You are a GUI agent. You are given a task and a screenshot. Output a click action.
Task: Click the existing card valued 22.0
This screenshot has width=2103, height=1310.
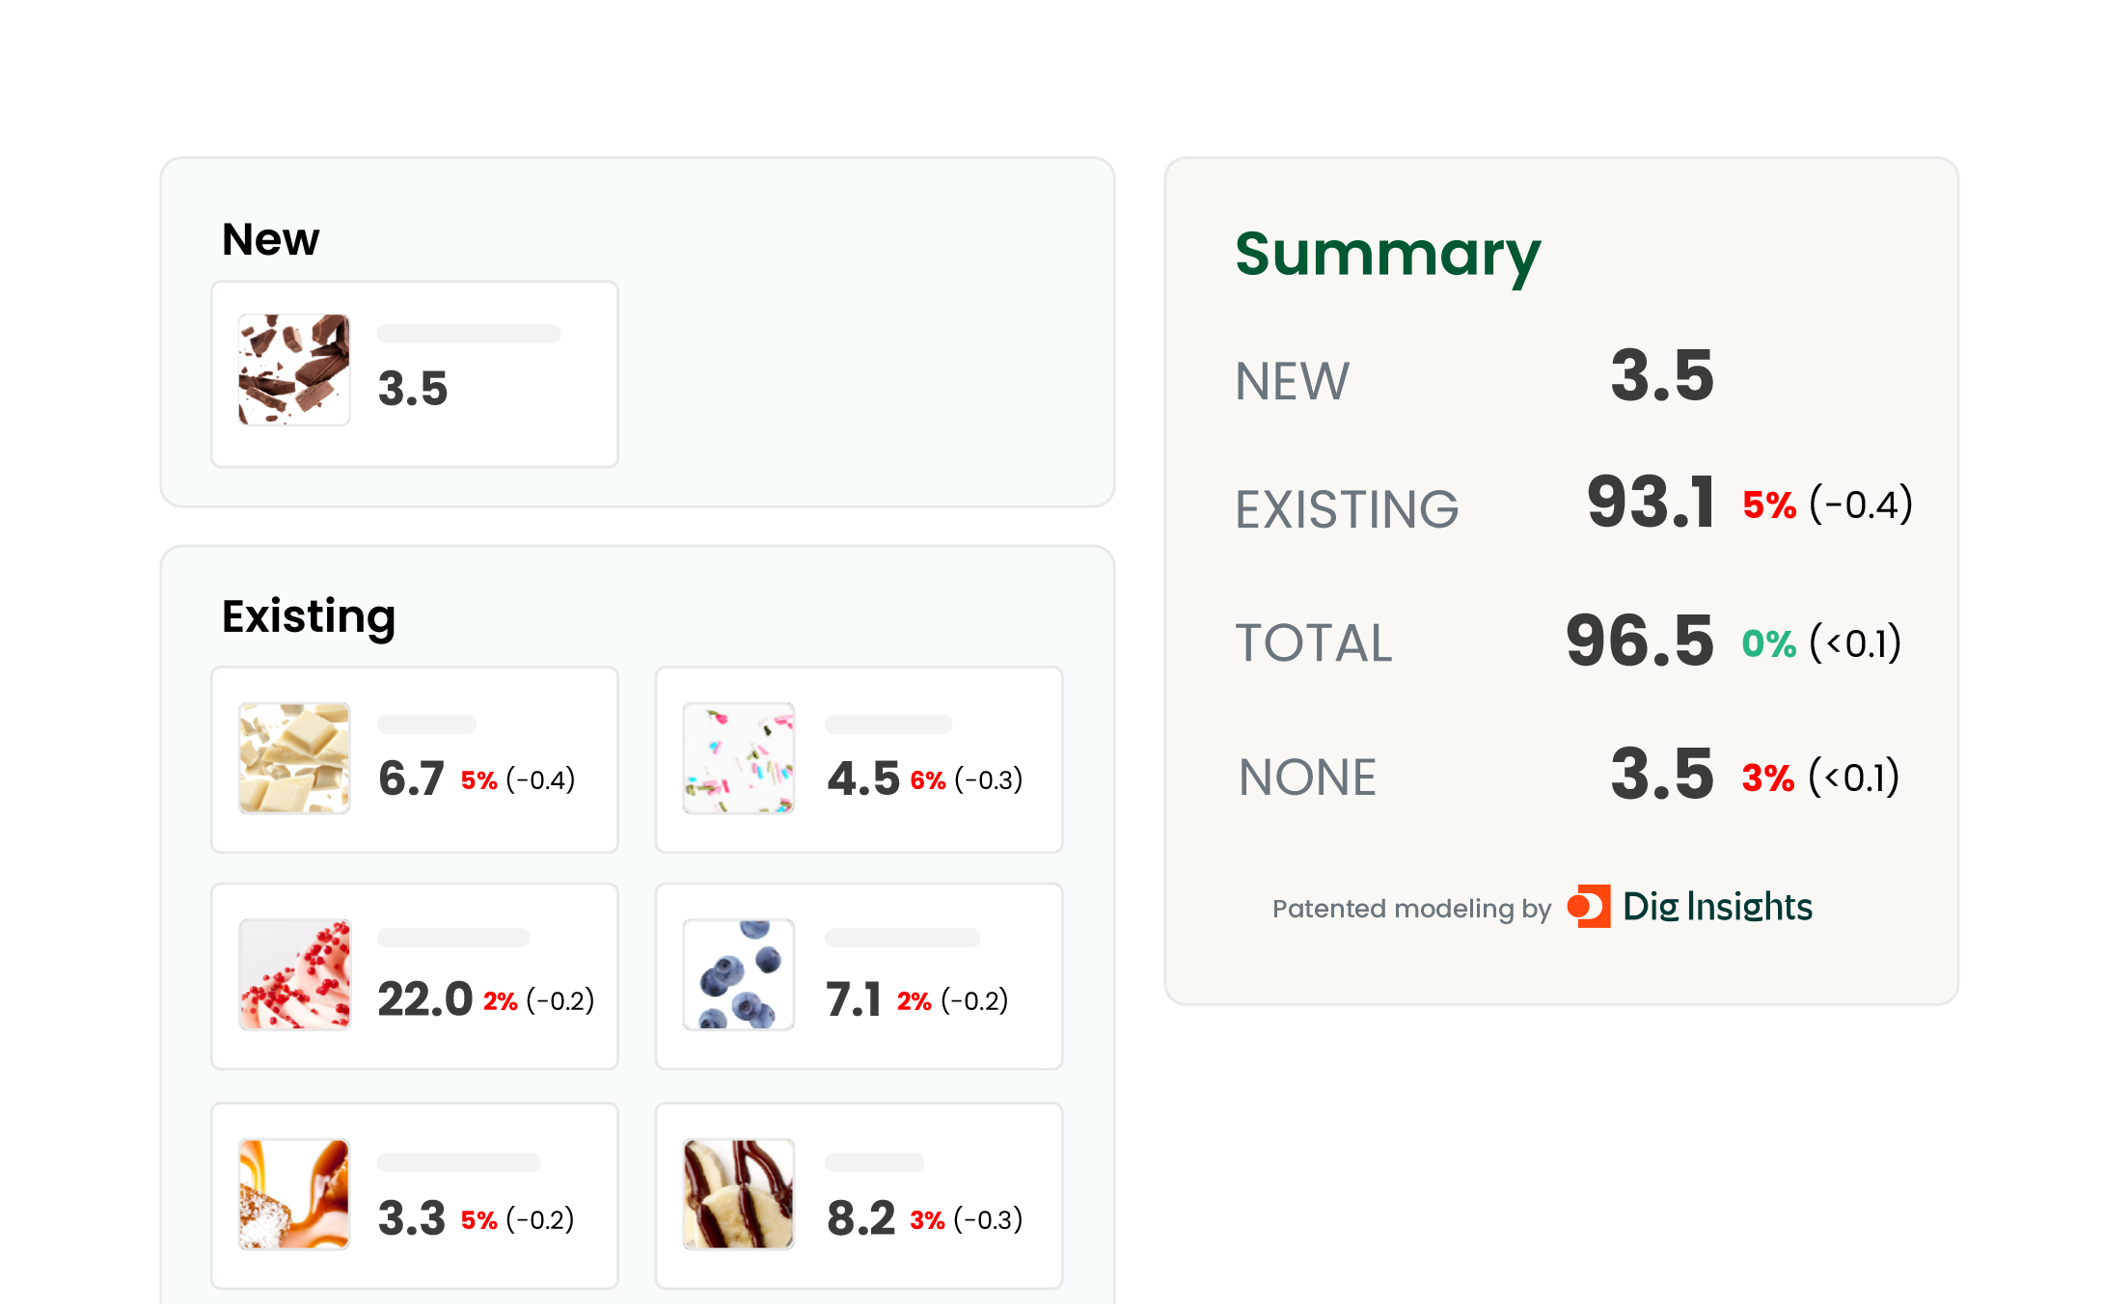coord(415,976)
